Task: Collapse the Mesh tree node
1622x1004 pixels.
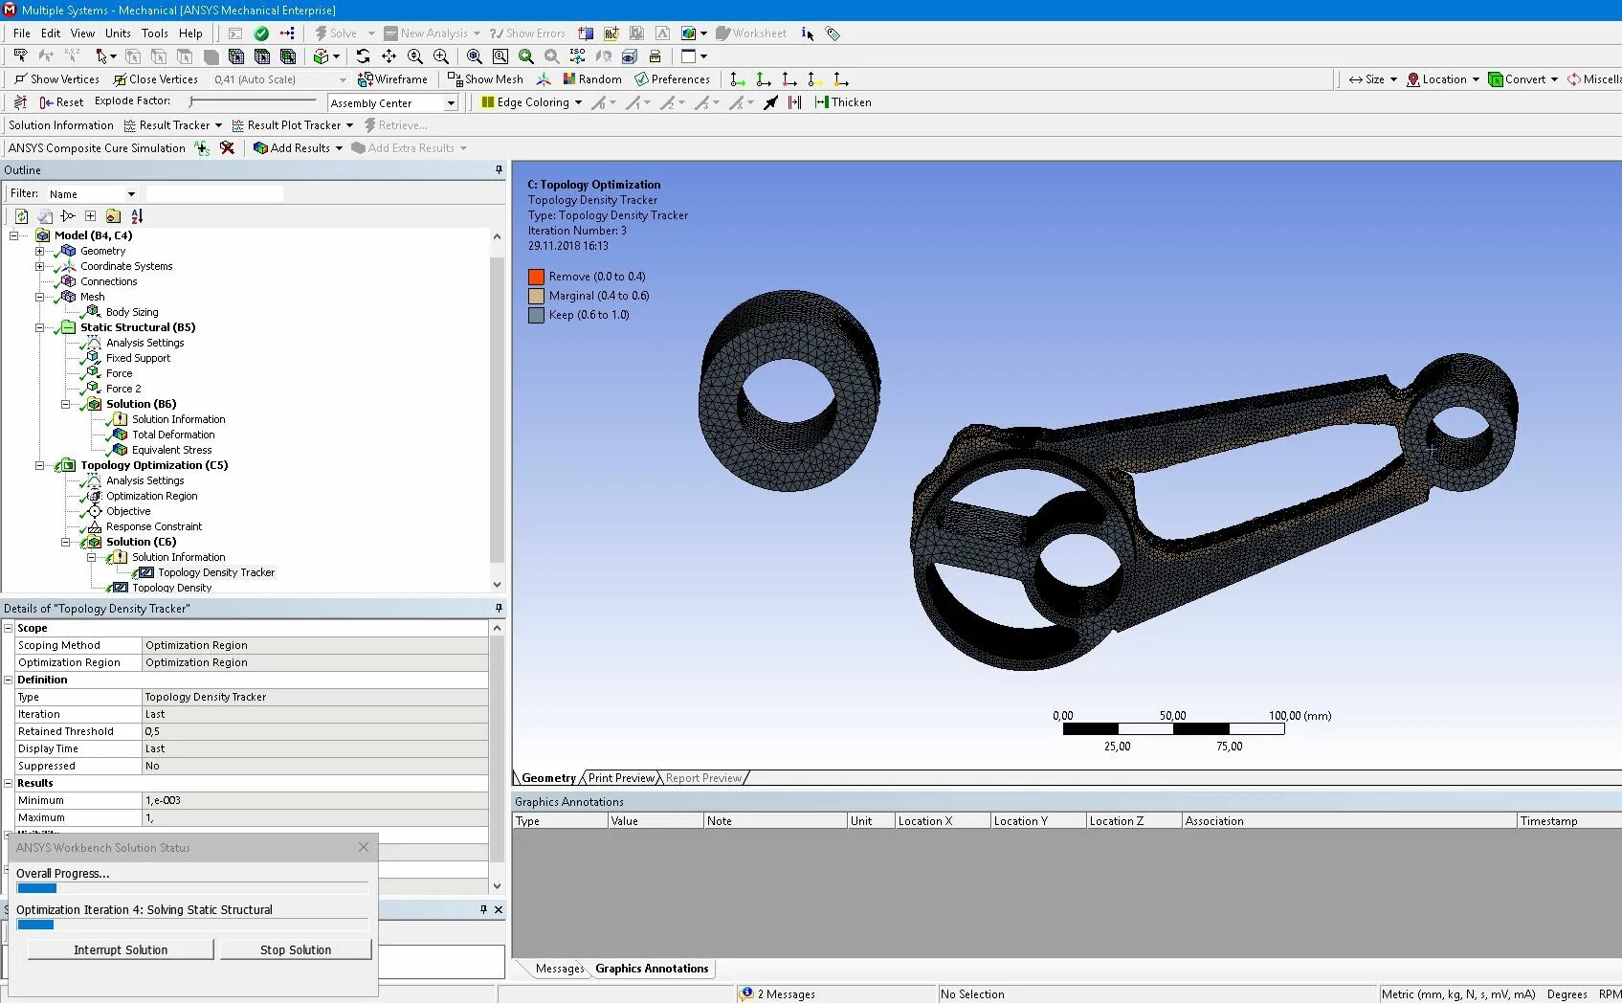Action: [40, 297]
